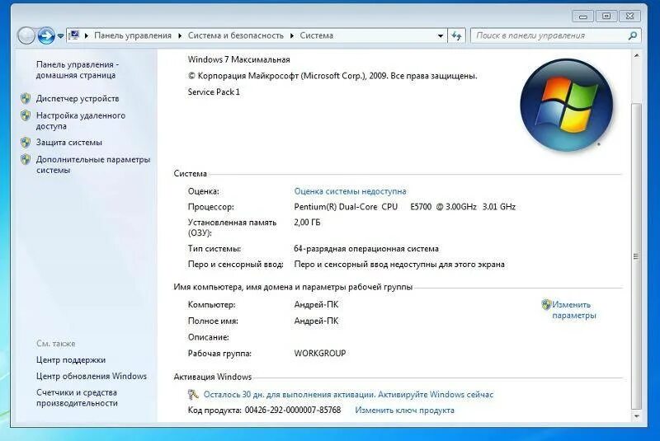Viewport: 660px width, 441px height.
Task: Click shield icon next to Защита системы
Action: click(x=26, y=143)
